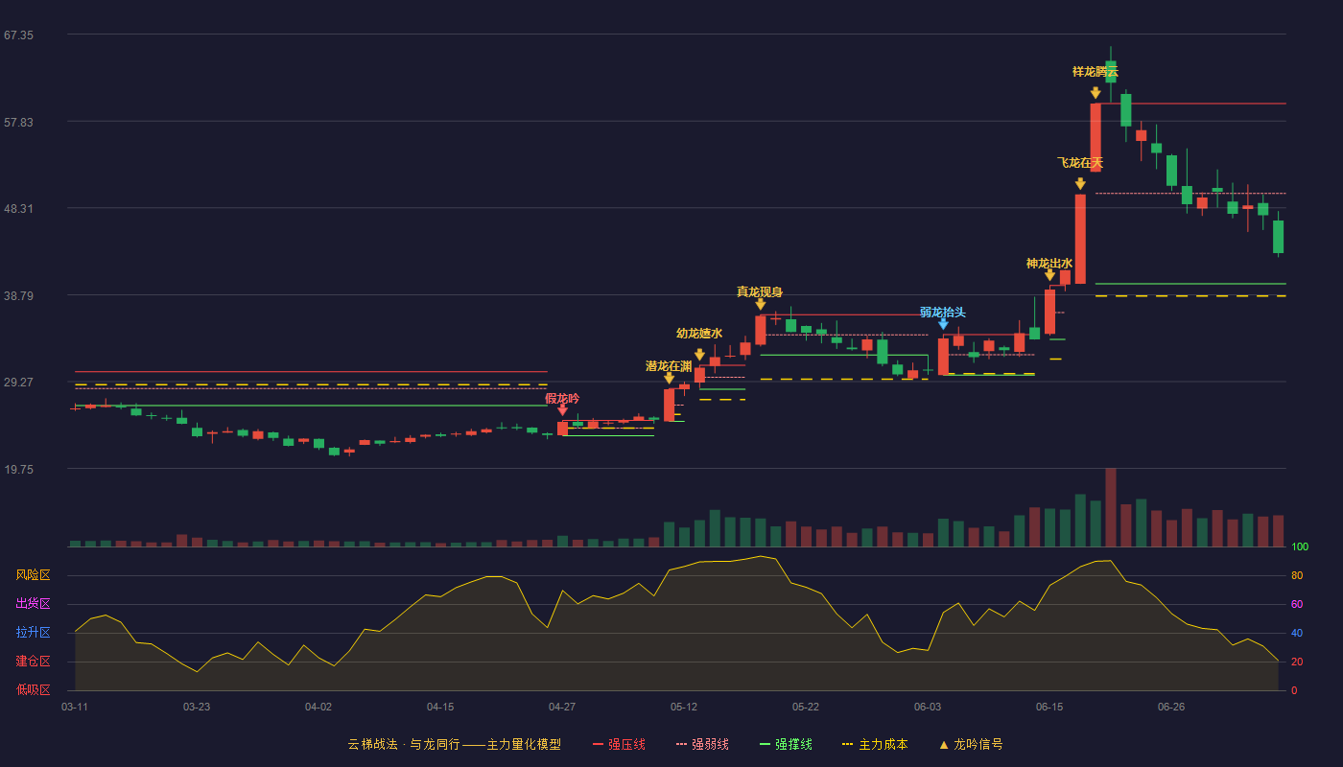Screen dimensions: 1343x767
Task: Click the 05-12 date label
Action: pos(684,707)
